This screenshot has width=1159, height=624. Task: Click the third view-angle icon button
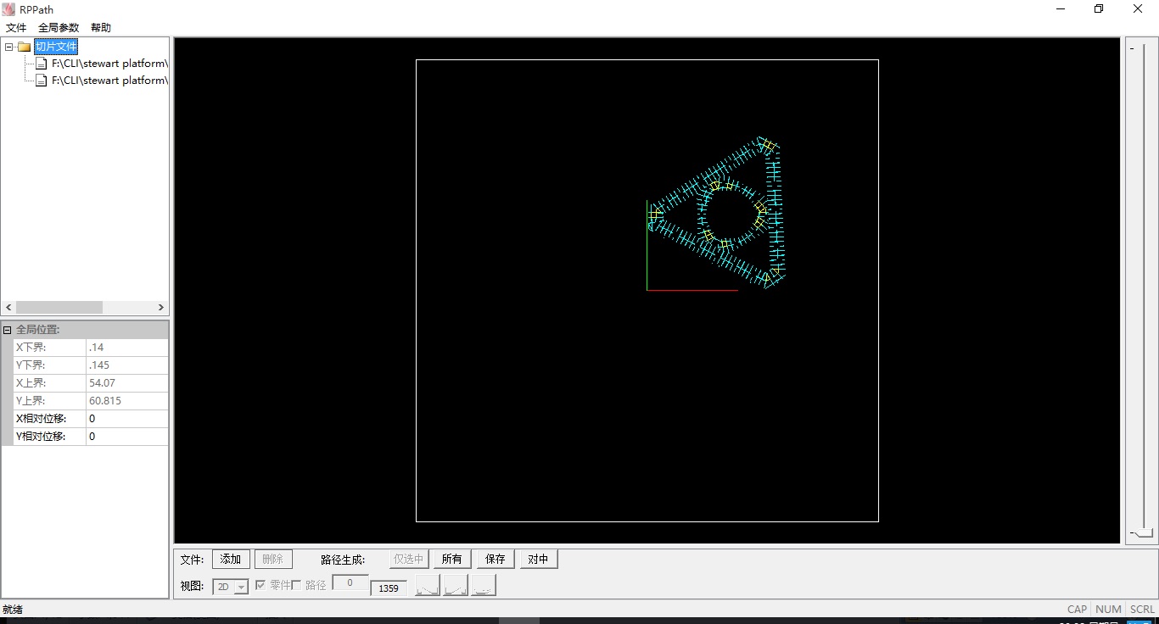484,585
